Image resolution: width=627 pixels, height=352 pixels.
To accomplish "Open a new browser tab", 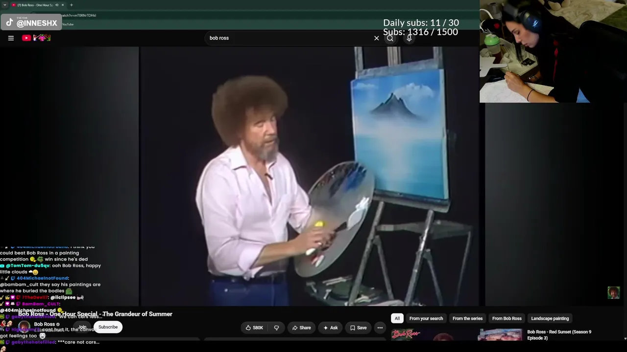I will click(x=72, y=5).
